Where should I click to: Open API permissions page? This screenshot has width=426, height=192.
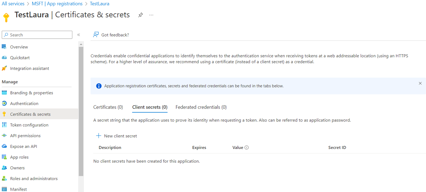[x=39, y=136]
